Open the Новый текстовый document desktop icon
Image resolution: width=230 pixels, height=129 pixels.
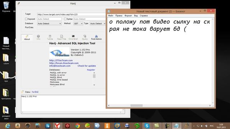point(6,43)
